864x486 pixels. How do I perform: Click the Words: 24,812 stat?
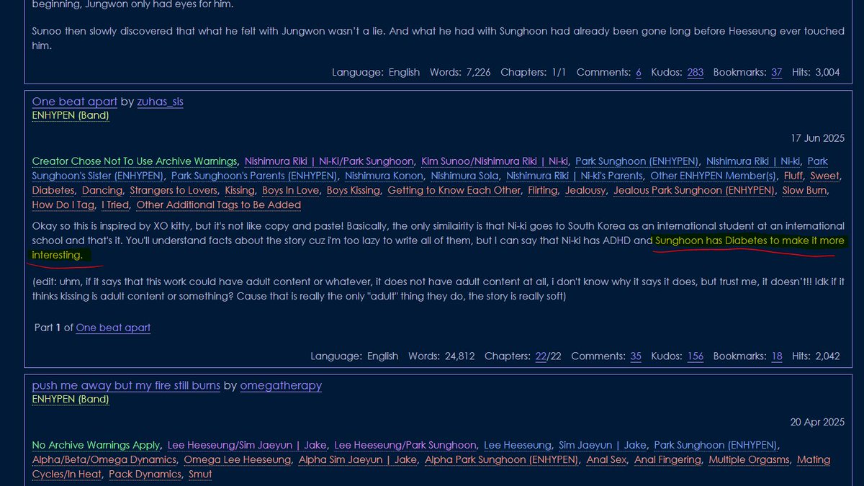click(441, 356)
